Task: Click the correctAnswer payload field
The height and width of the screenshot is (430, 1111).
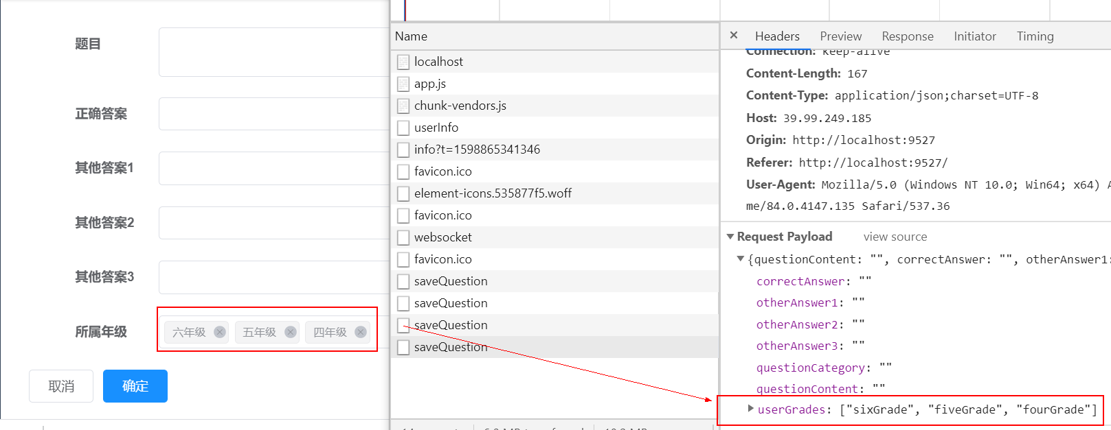Action: pyautogui.click(x=813, y=281)
